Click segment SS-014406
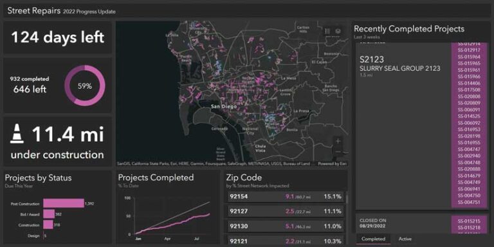The image size is (494, 247). [469, 84]
